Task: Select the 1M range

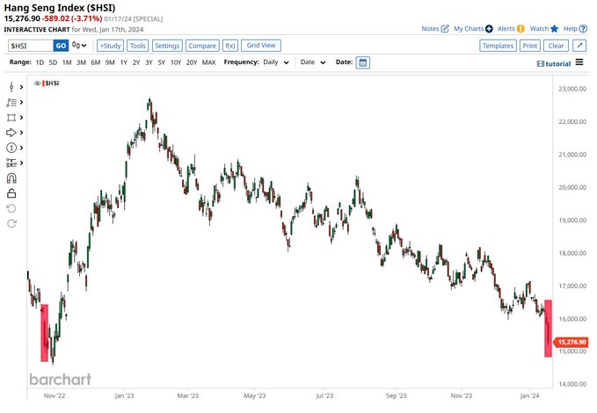Action: click(67, 62)
